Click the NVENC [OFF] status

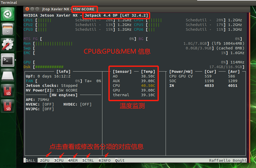[x=40, y=104]
